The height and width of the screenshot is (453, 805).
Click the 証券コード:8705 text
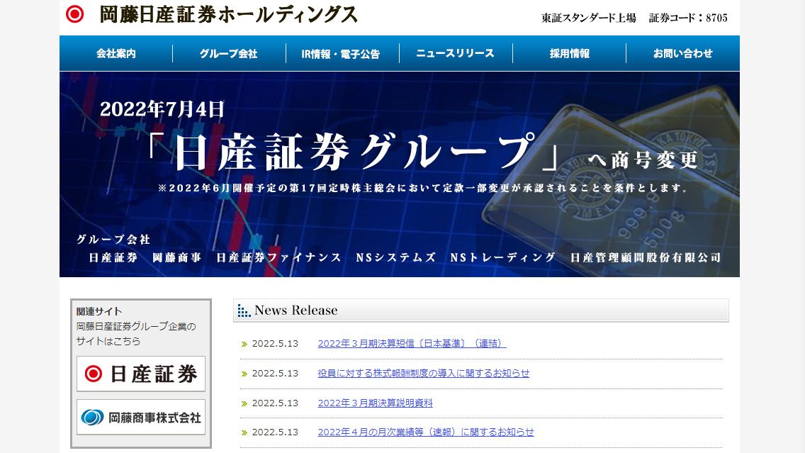[688, 18]
